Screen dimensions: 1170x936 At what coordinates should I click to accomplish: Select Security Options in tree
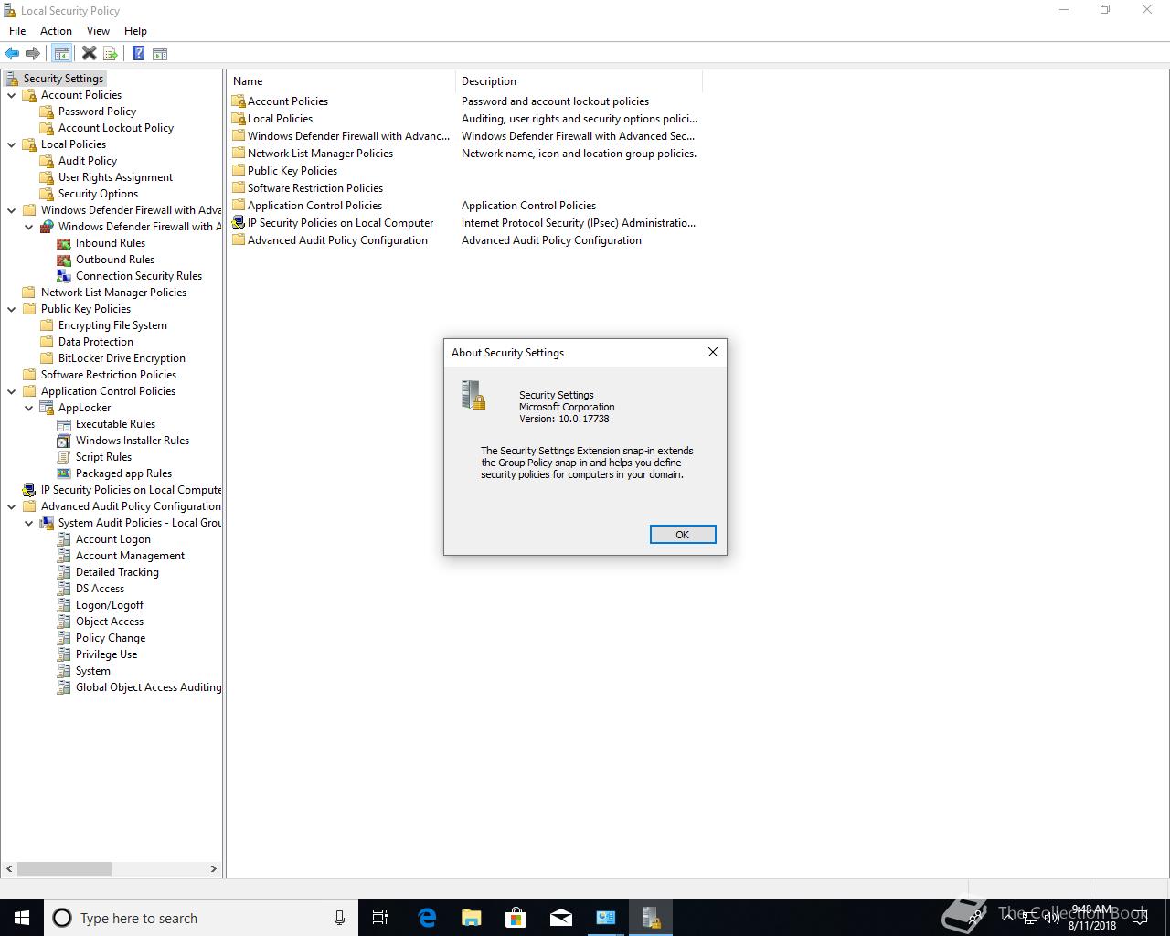point(98,194)
